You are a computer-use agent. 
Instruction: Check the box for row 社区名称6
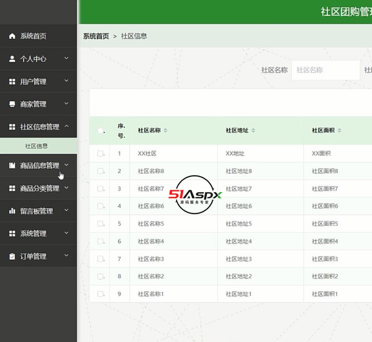point(101,206)
